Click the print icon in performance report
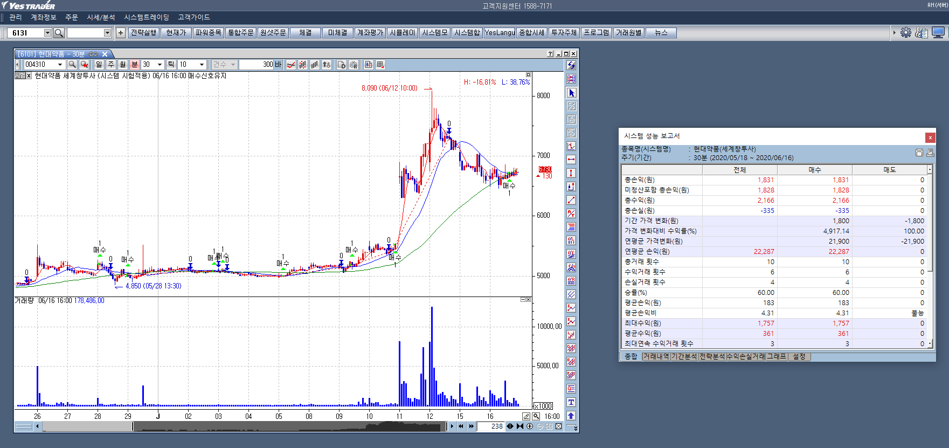The image size is (949, 448). tap(930, 153)
